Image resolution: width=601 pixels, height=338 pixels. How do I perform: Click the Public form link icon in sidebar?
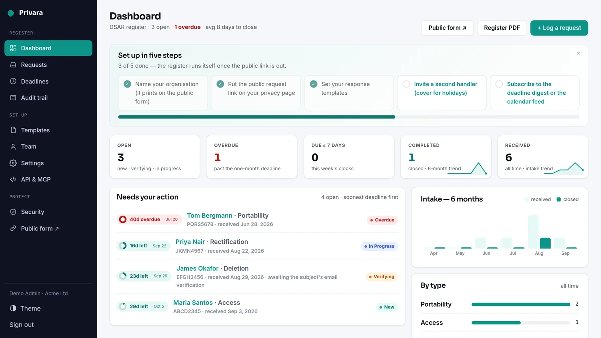13,228
